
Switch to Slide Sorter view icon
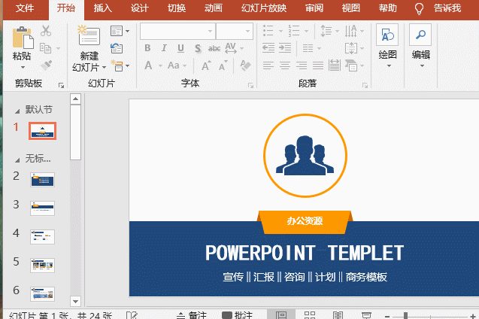(x=310, y=315)
